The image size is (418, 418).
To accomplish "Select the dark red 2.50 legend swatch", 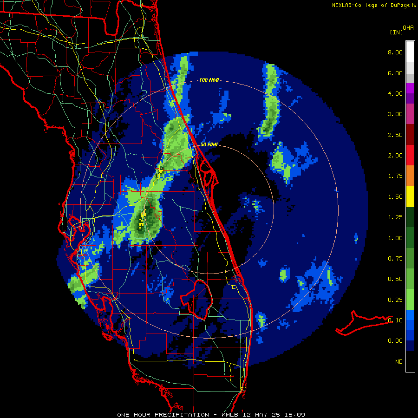I will pos(410,135).
